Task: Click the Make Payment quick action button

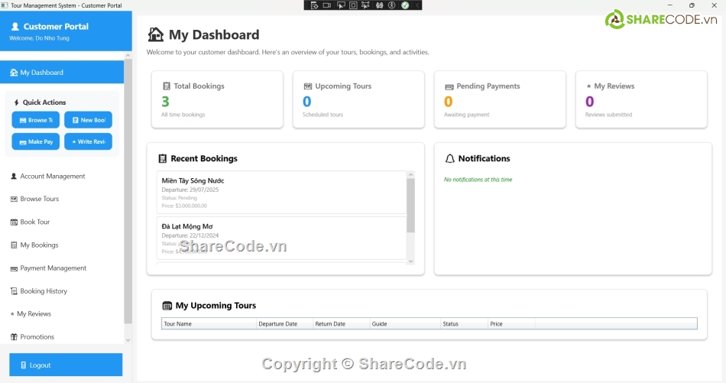Action: (35, 141)
